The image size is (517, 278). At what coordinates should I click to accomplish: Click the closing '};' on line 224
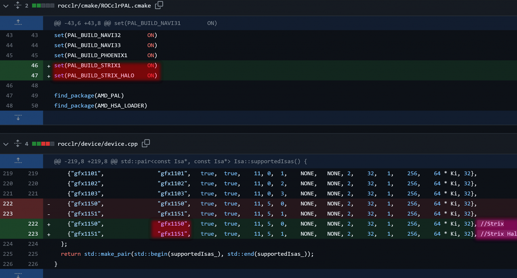[x=64, y=244]
